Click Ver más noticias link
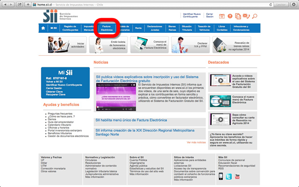This screenshot has height=187, width=299. click(x=196, y=142)
